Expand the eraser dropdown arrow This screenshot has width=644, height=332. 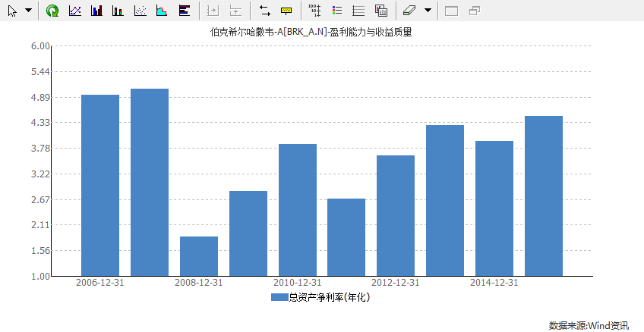[428, 11]
